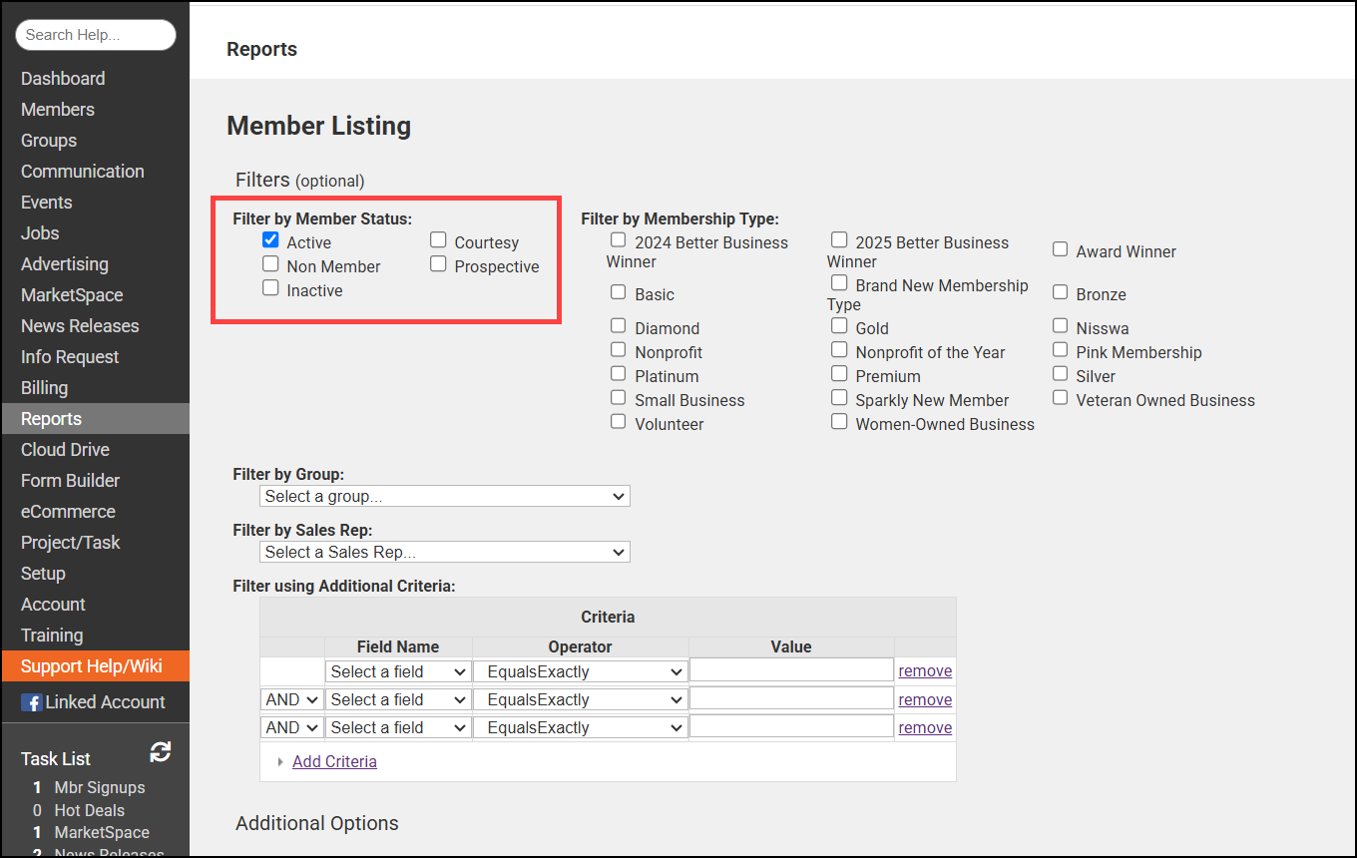Viewport: 1357px width, 858px height.
Task: Click the Task List refresh icon
Action: tap(160, 752)
